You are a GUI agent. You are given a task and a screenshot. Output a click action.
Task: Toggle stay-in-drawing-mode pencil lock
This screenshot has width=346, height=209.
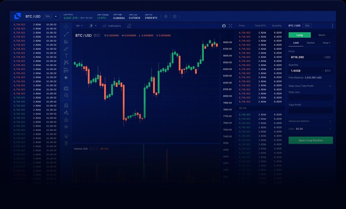pyautogui.click(x=66, y=112)
